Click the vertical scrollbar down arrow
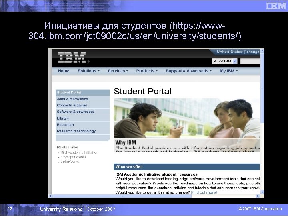Viewport: 288px width, 216px height. 262,192
